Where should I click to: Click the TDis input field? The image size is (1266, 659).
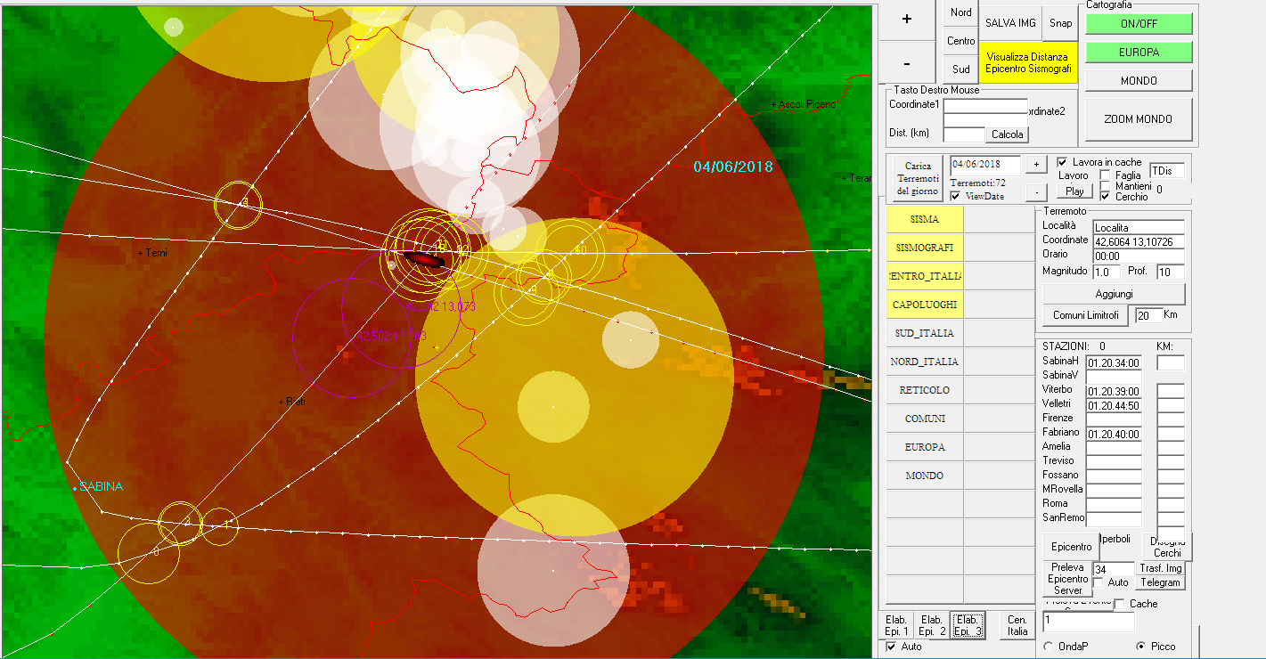pyautogui.click(x=1167, y=170)
